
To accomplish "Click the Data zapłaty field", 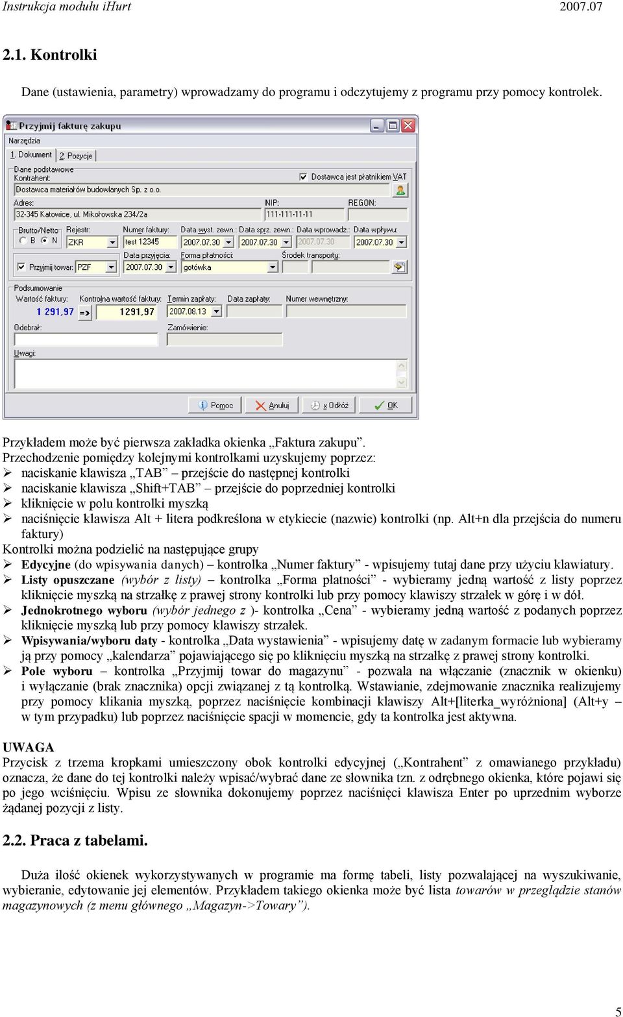I will pyautogui.click(x=255, y=312).
